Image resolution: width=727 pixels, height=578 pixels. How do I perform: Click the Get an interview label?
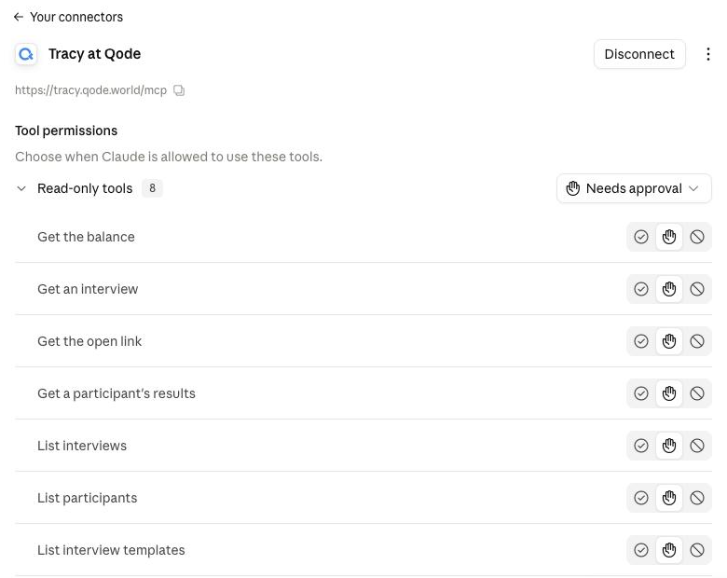pyautogui.click(x=88, y=289)
